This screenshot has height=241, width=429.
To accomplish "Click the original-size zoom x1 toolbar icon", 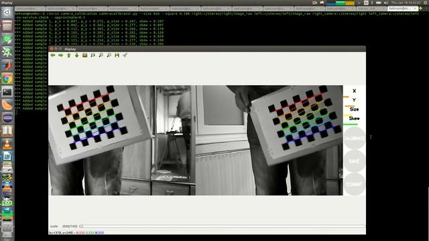I will pos(85,55).
